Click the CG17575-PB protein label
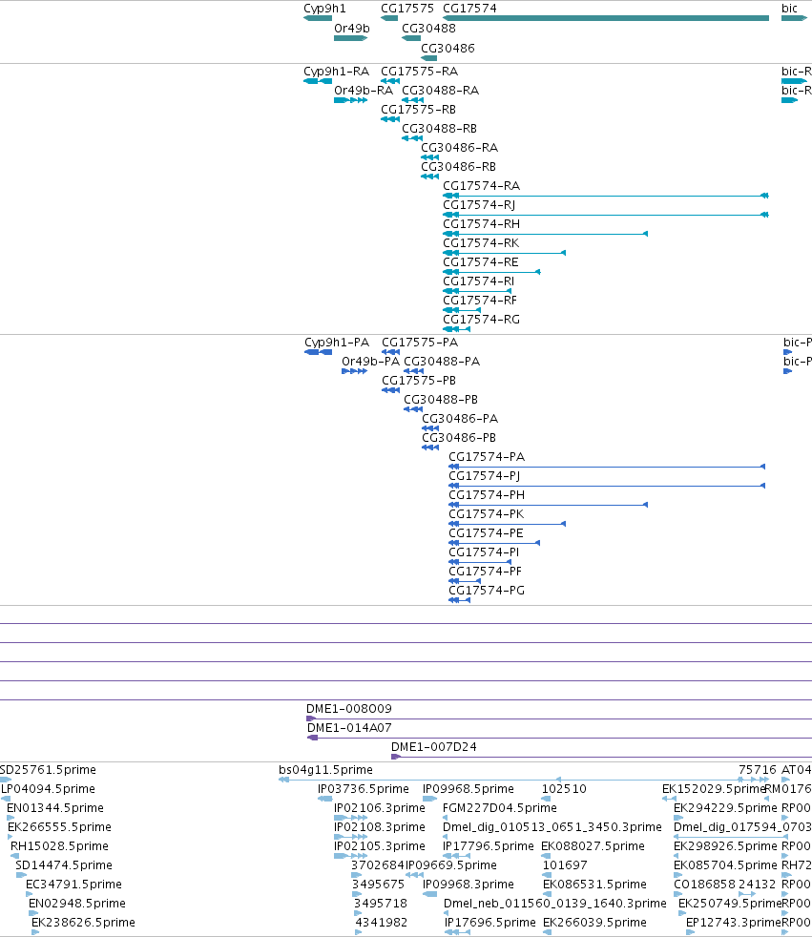Screen dimensions: 812x937 click(419, 381)
